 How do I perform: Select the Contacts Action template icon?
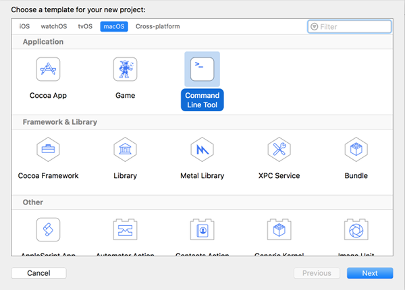coord(202,230)
